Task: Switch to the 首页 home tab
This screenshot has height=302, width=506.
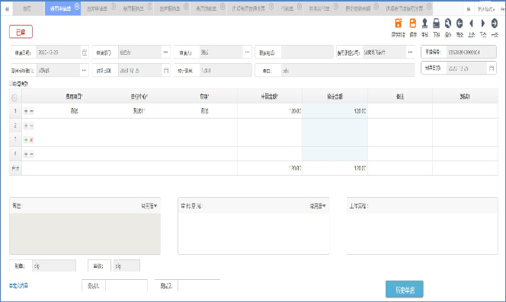Action: (27, 8)
